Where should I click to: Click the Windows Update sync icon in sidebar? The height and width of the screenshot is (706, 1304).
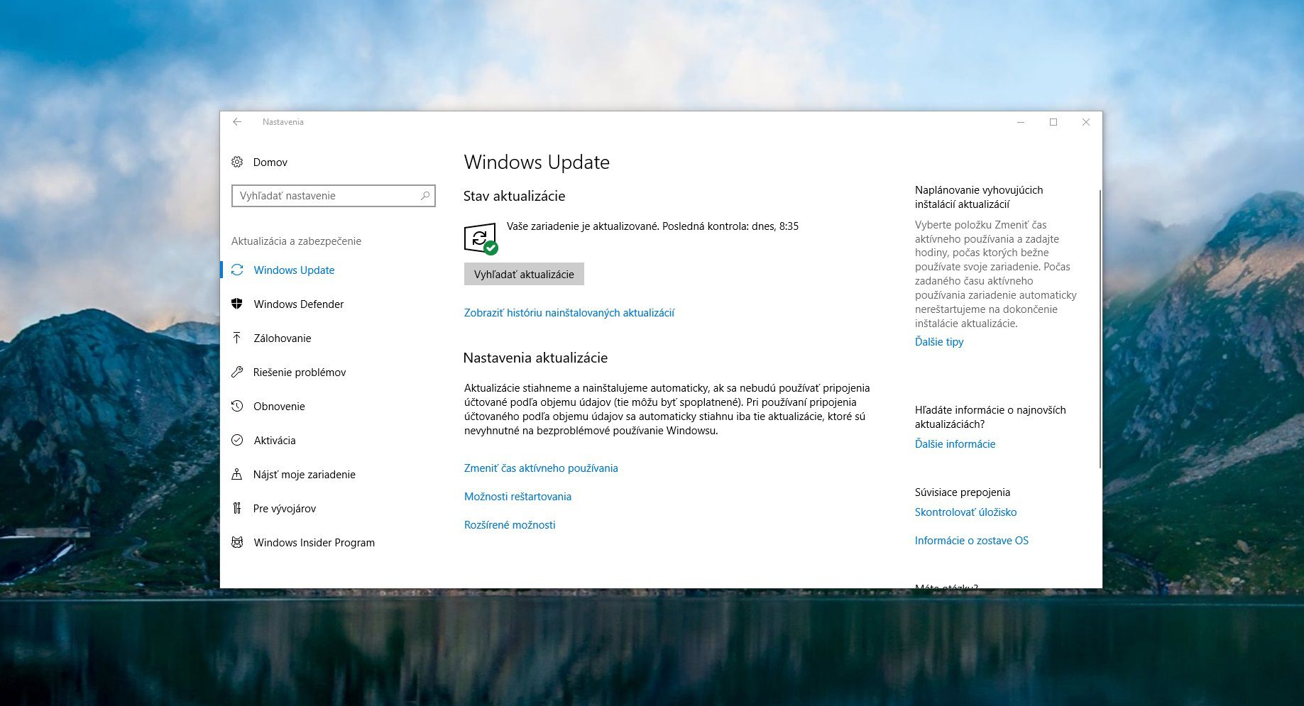click(237, 270)
